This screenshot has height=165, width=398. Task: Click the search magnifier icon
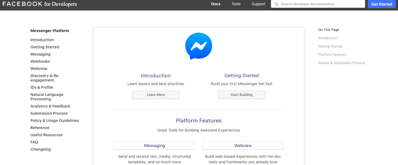(x=276, y=4)
